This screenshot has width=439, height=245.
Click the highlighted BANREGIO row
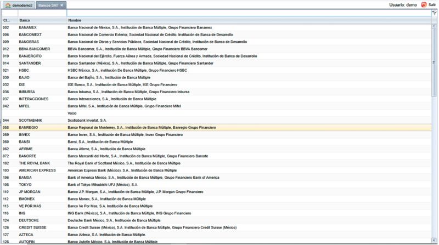216,128
